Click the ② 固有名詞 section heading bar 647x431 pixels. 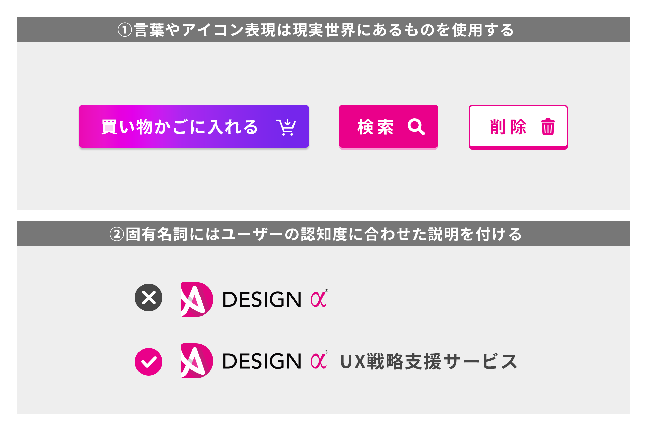(x=323, y=233)
